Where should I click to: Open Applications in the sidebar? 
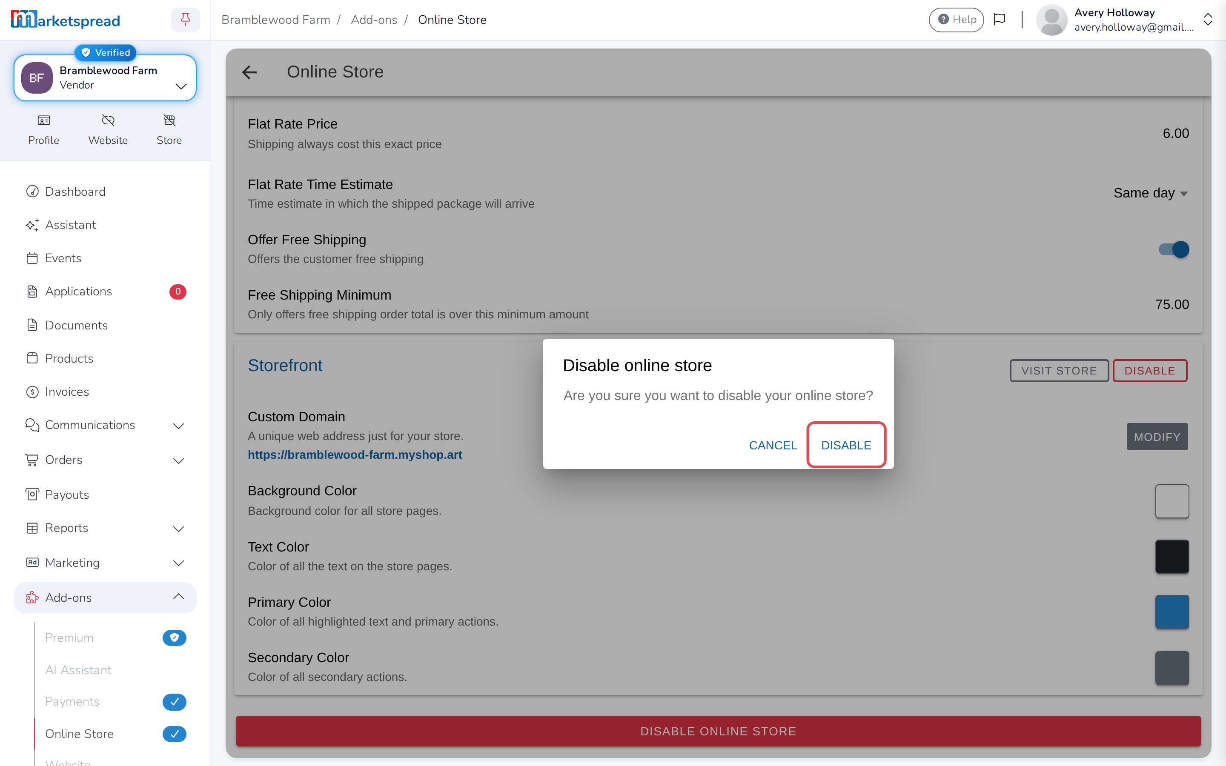(105, 292)
